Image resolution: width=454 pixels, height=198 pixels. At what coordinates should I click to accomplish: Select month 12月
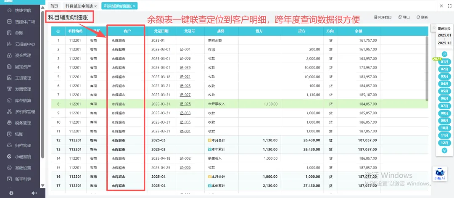coord(444,143)
